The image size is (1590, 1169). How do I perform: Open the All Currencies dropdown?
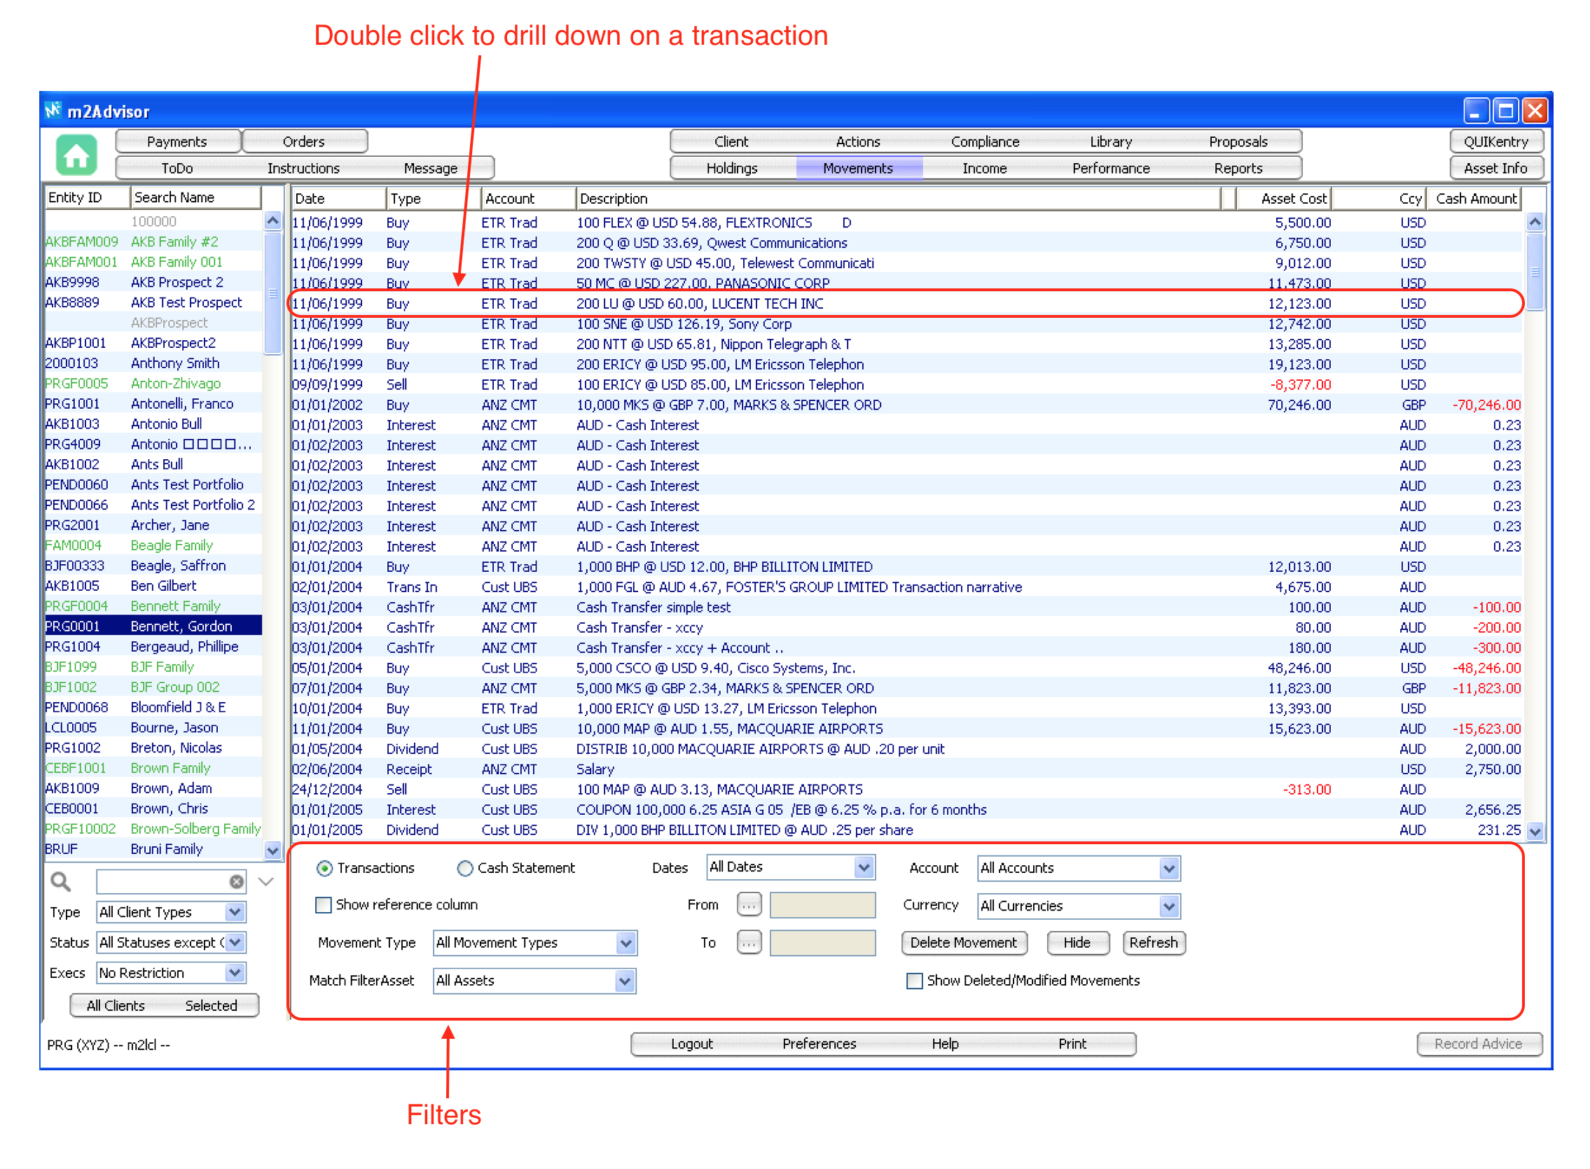point(1168,906)
